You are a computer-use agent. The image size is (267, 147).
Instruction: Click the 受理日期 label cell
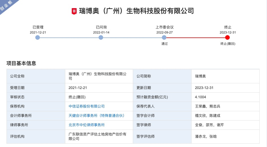36,88
